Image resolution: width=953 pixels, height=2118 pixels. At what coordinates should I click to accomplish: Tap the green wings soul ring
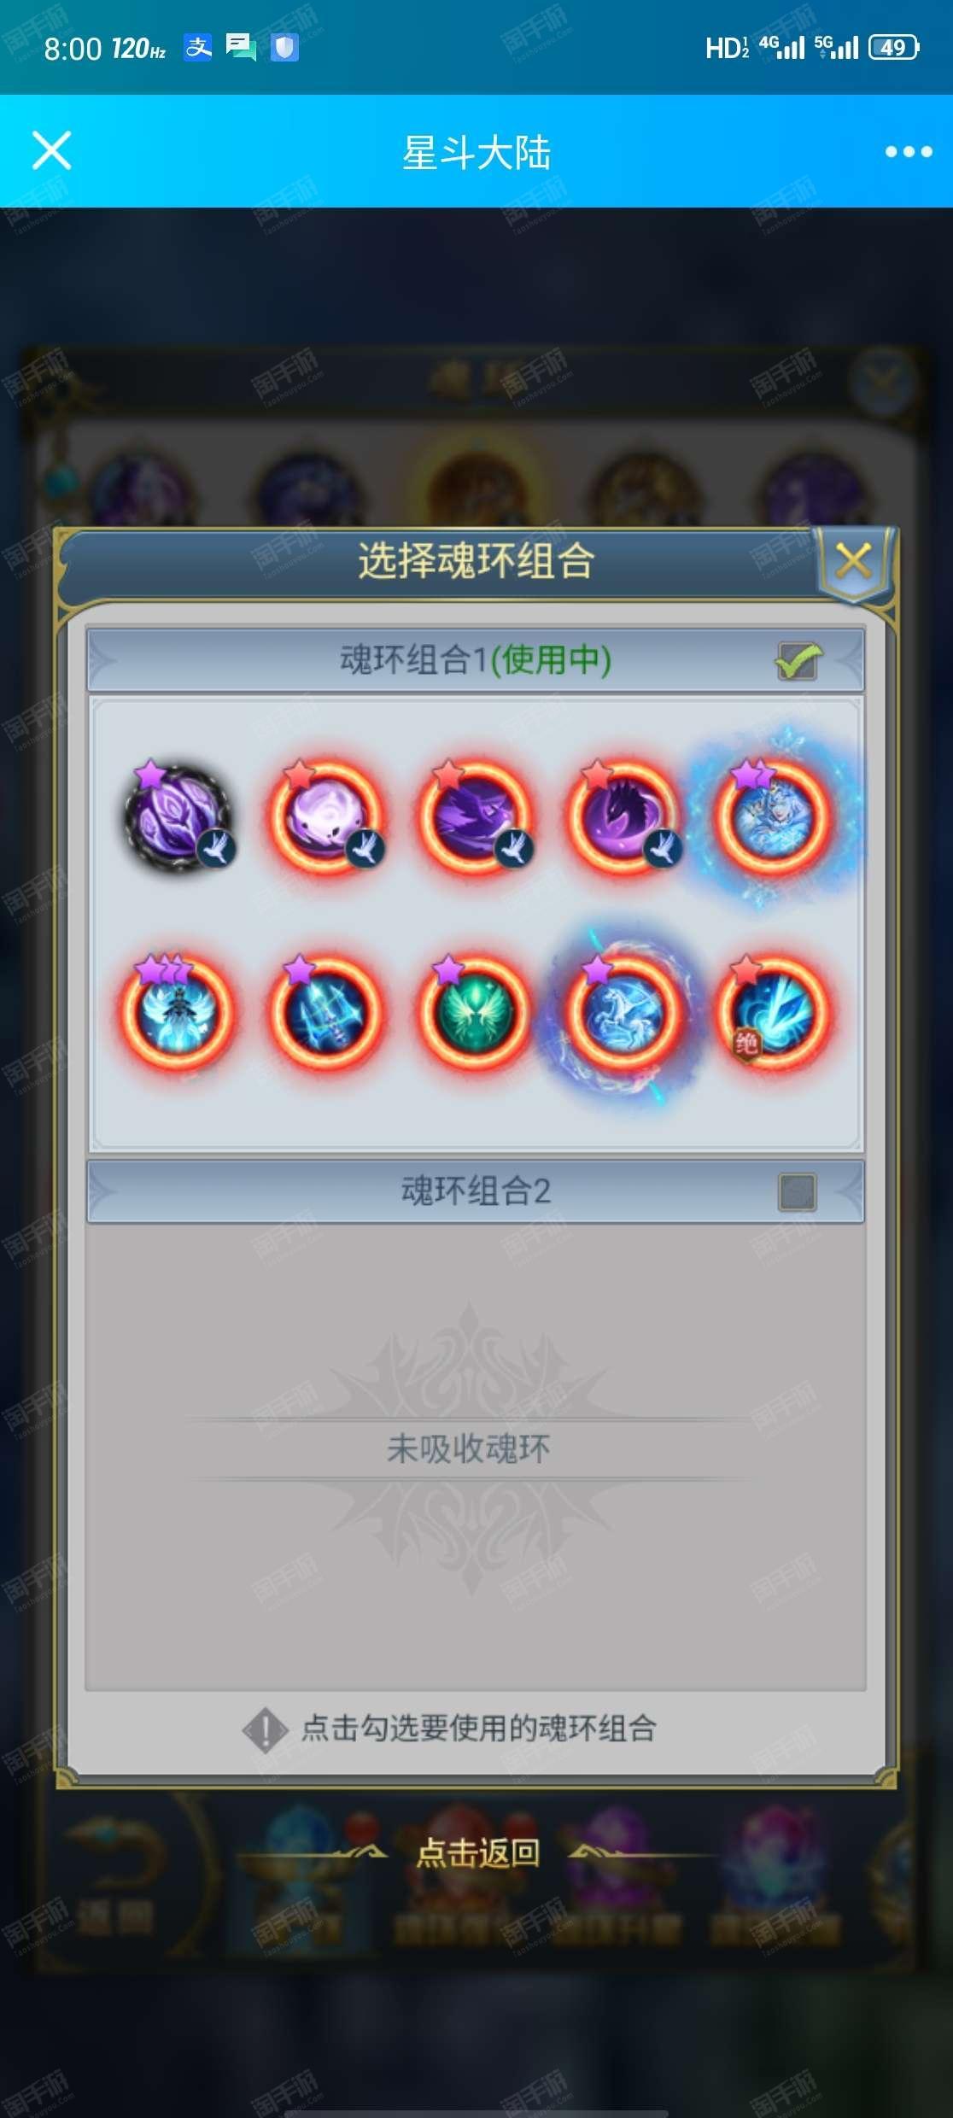tap(474, 1010)
